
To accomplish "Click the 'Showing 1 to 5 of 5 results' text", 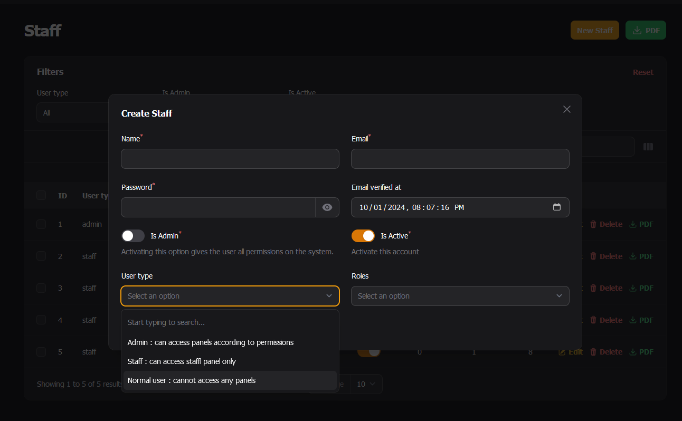I will point(79,384).
